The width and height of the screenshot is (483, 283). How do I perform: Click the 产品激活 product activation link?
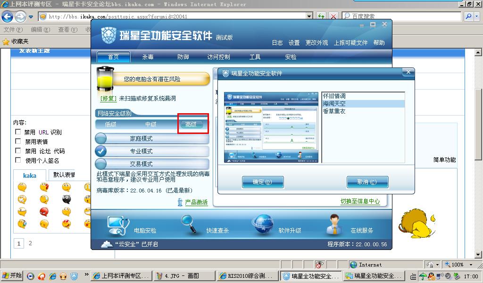[x=196, y=202]
